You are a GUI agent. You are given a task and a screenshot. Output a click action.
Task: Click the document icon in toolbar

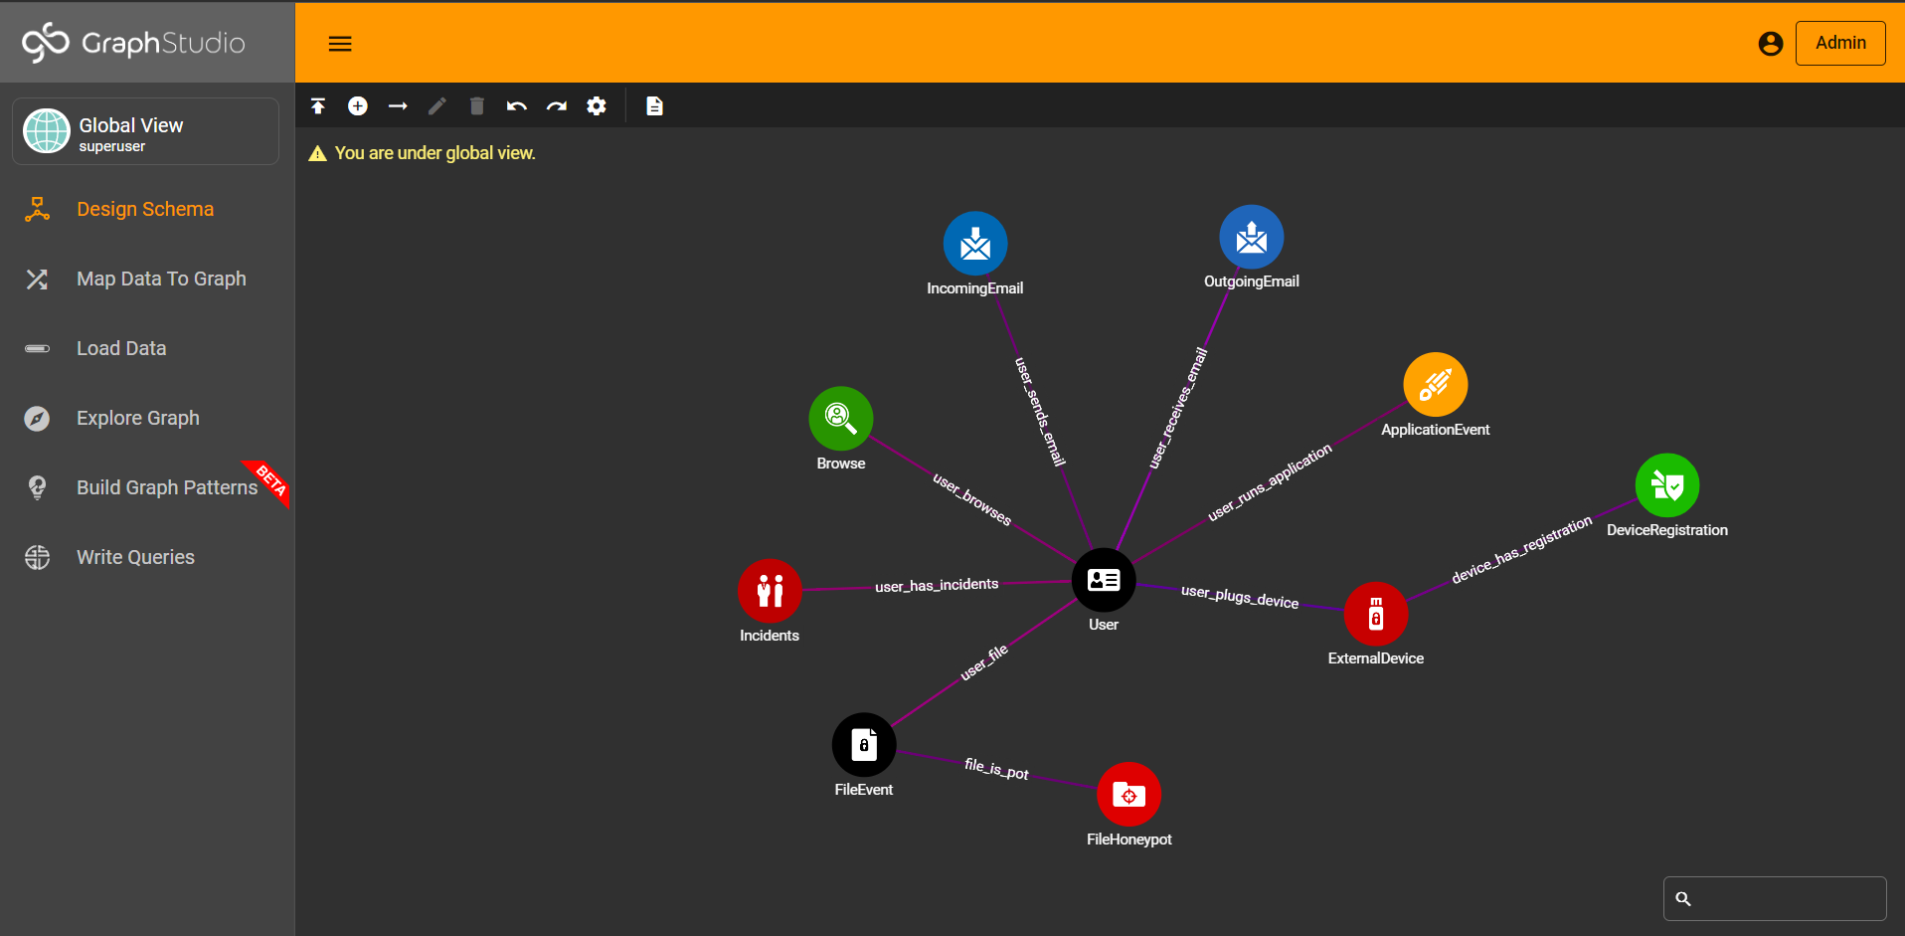pos(654,106)
